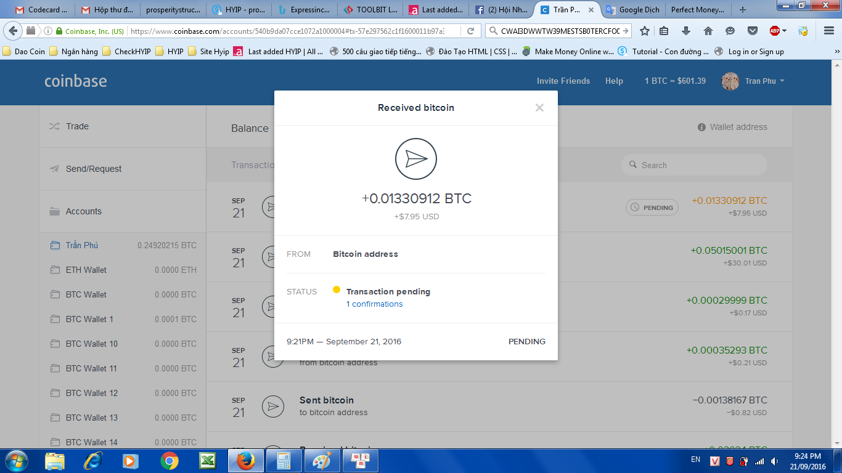Close the Received bitcoin dialog
This screenshot has width=842, height=473.
(x=539, y=108)
